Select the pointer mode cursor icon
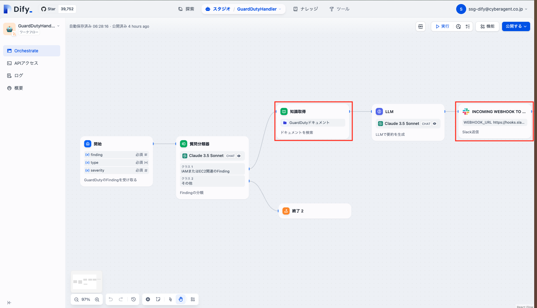 (x=170, y=299)
